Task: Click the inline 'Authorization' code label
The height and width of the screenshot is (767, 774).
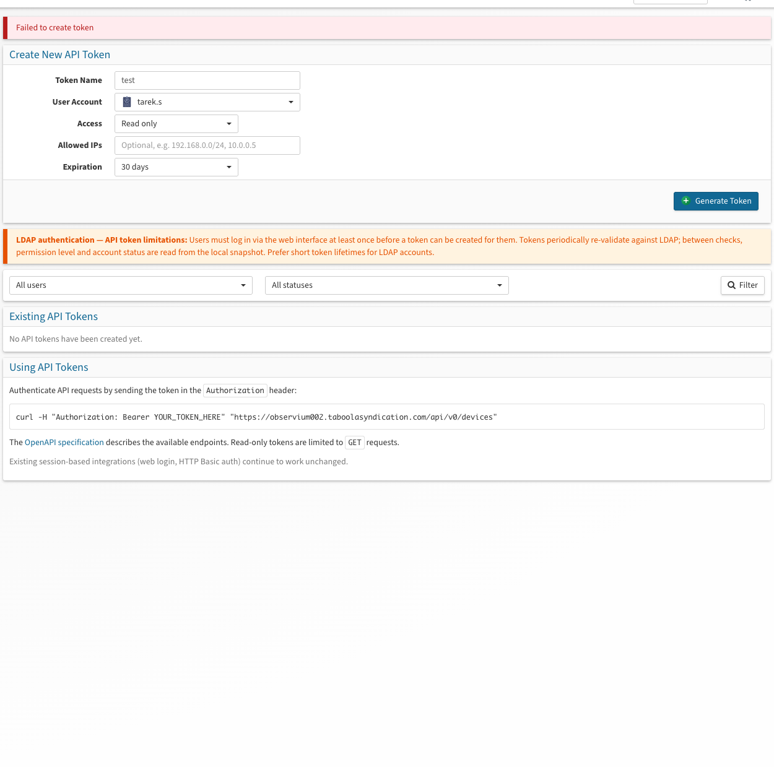Action: (235, 391)
